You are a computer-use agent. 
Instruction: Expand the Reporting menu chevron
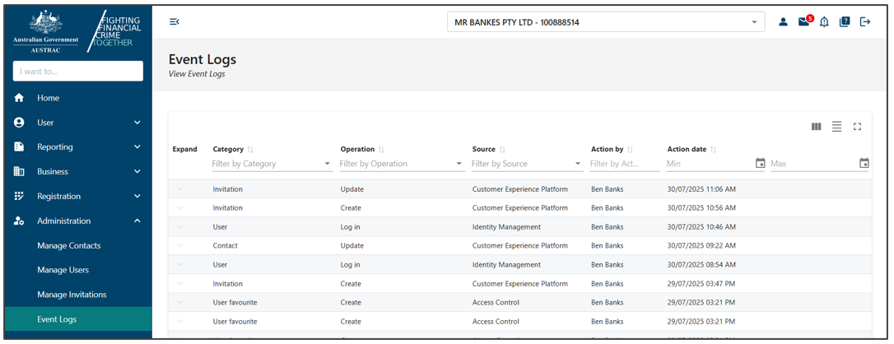[137, 147]
